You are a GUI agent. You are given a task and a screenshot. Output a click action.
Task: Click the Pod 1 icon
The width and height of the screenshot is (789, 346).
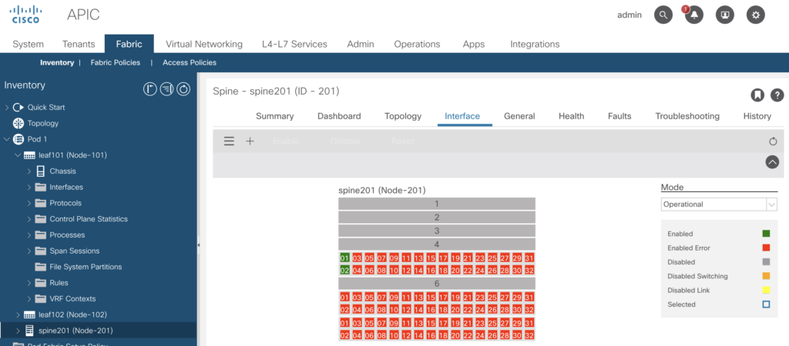(x=18, y=139)
